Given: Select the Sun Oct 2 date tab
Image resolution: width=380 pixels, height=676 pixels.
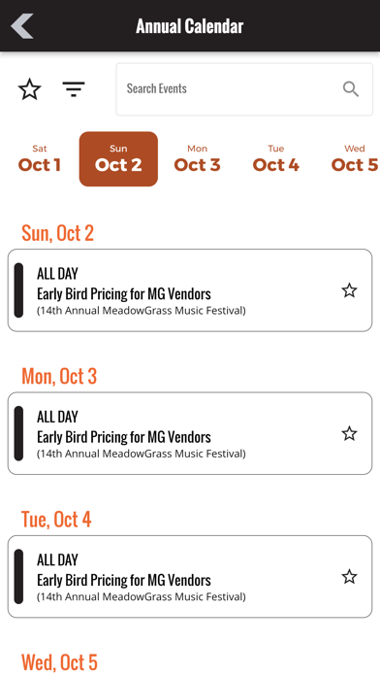Looking at the screenshot, I should tap(118, 159).
